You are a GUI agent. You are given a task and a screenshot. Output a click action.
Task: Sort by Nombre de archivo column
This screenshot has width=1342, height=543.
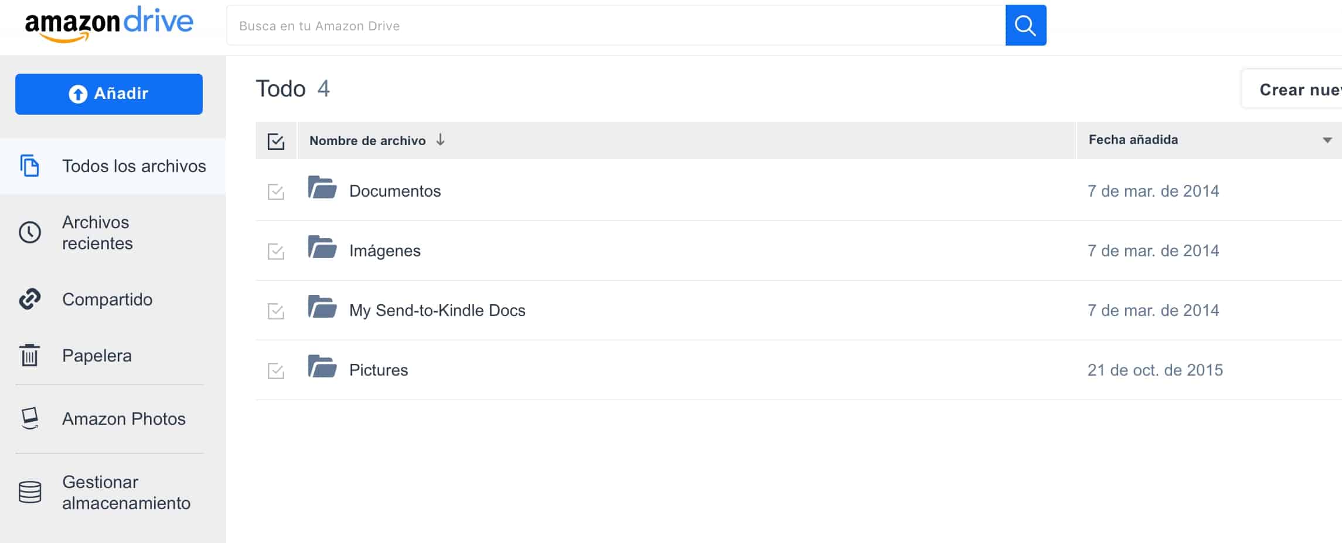point(367,140)
